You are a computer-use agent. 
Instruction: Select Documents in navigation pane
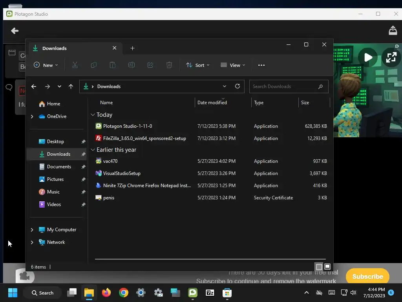click(x=57, y=167)
